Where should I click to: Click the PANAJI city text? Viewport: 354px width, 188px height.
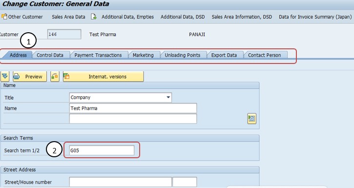tap(197, 35)
